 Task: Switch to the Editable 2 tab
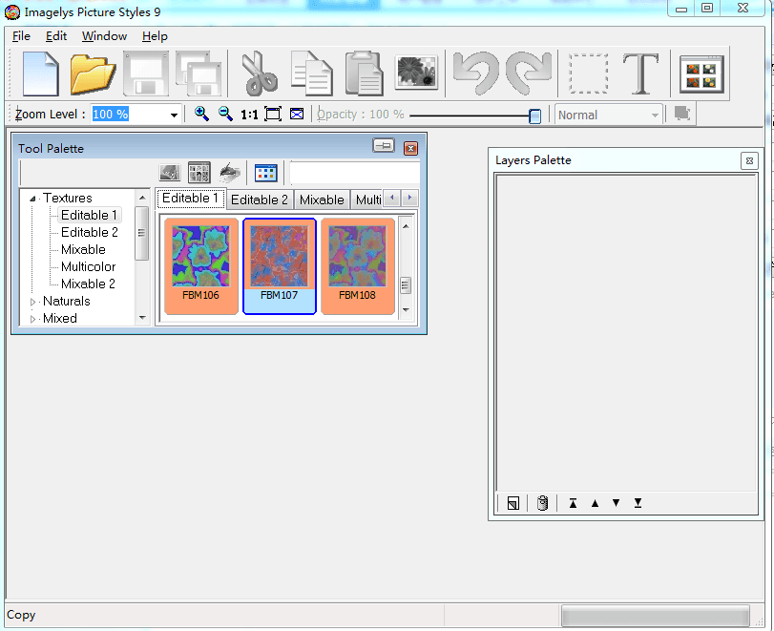[260, 200]
